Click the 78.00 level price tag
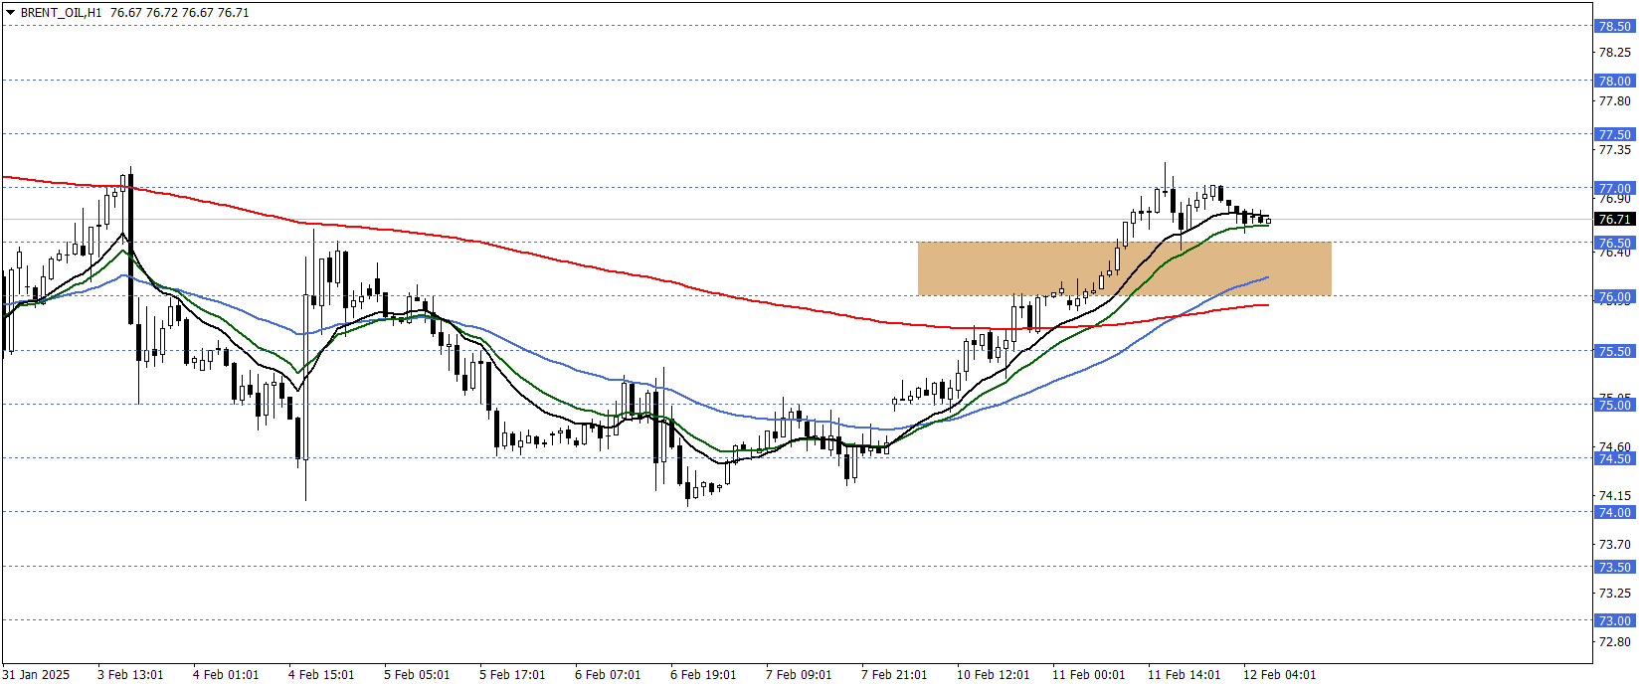 tap(1614, 81)
